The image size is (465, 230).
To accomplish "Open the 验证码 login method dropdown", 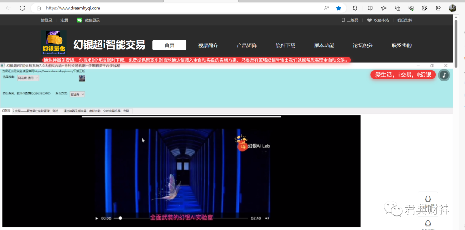I will click(x=77, y=94).
